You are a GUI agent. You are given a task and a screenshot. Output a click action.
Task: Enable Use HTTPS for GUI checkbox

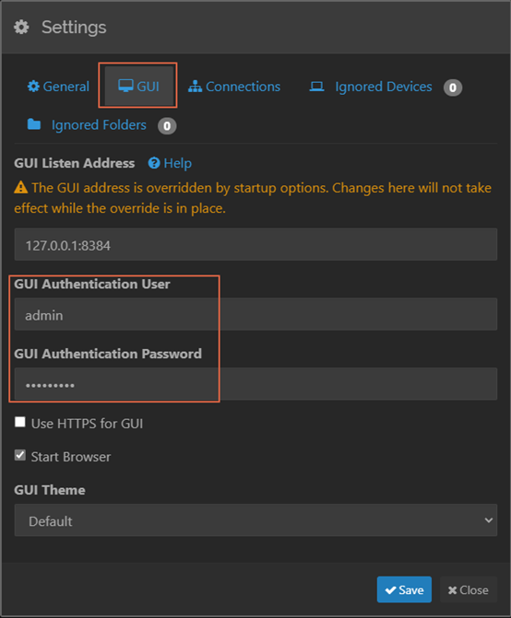(20, 422)
